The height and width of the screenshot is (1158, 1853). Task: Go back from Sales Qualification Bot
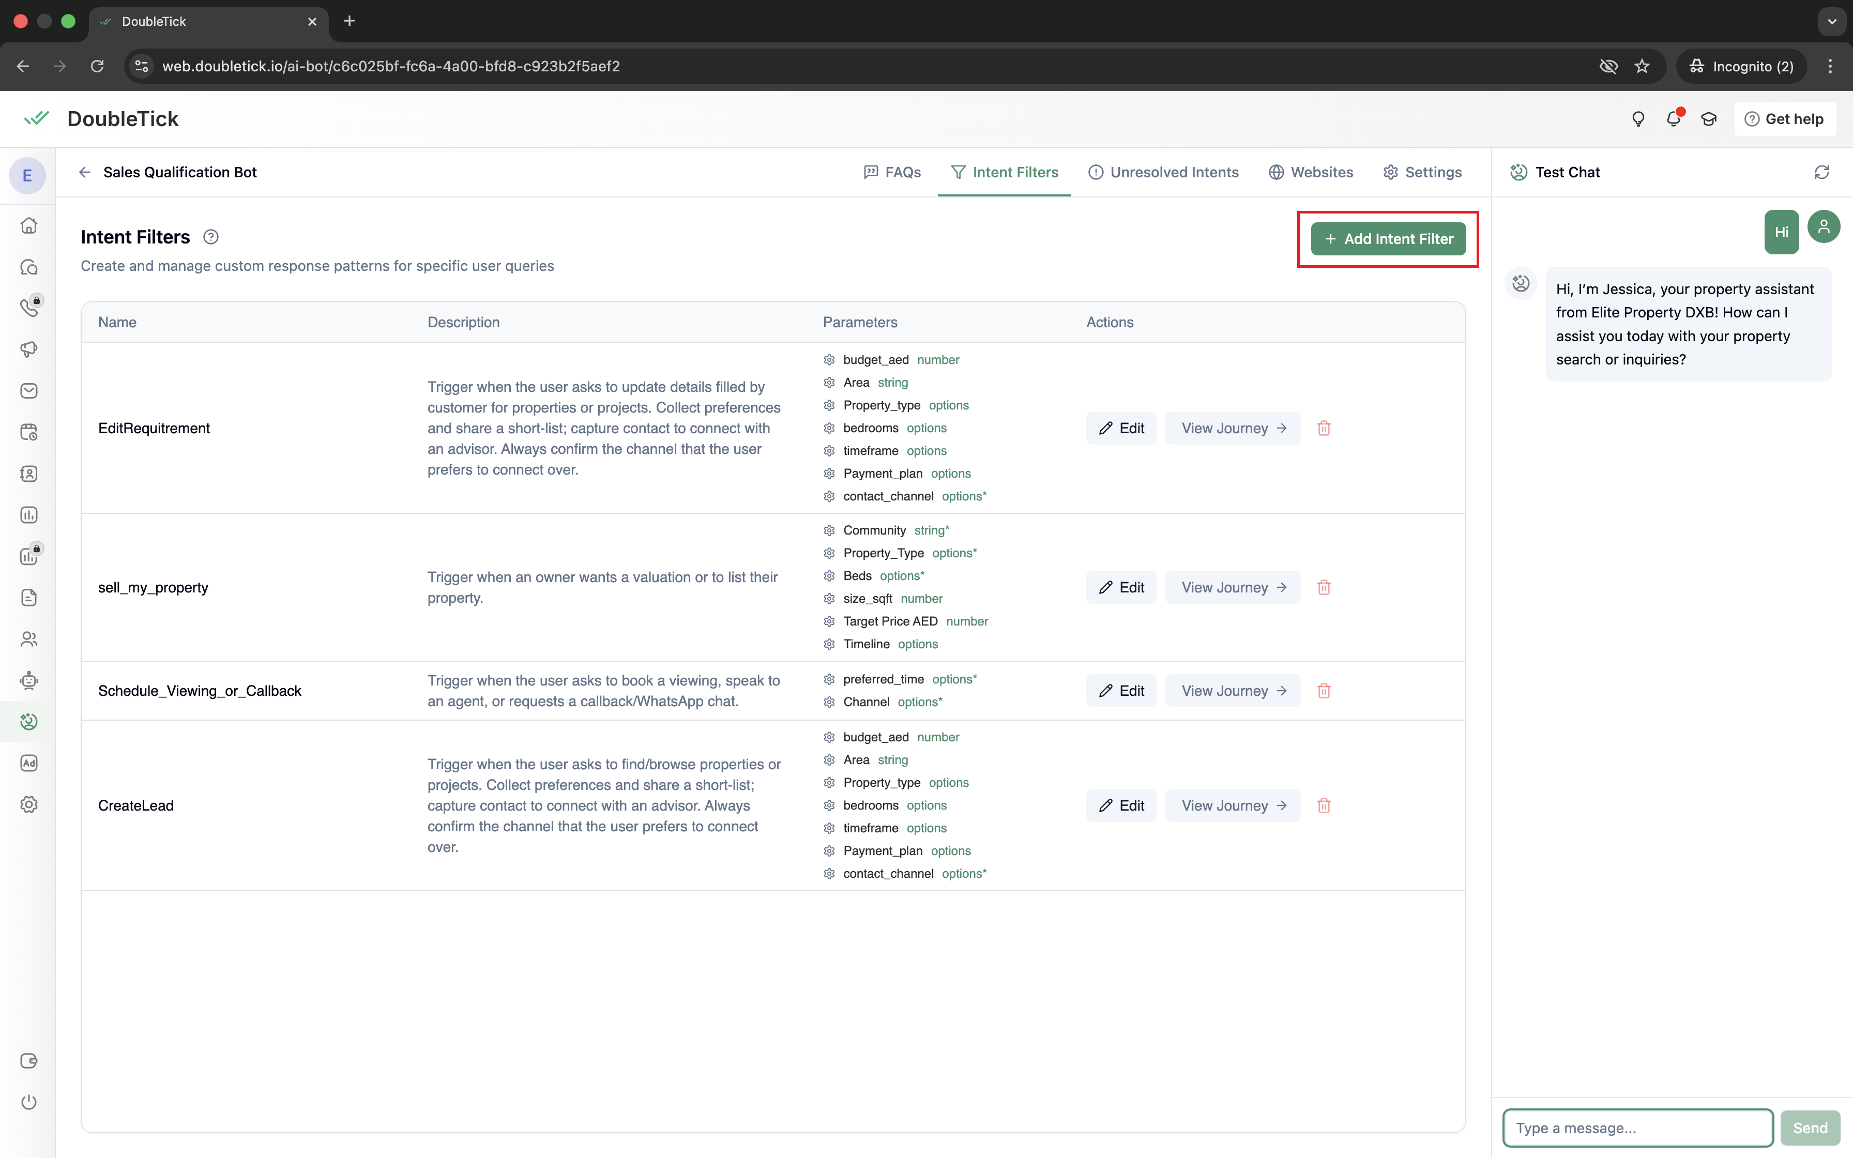84,172
